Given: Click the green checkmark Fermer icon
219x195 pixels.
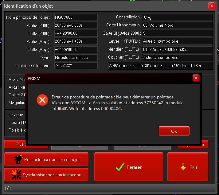Looking at the screenshot, I should pyautogui.click(x=119, y=167).
